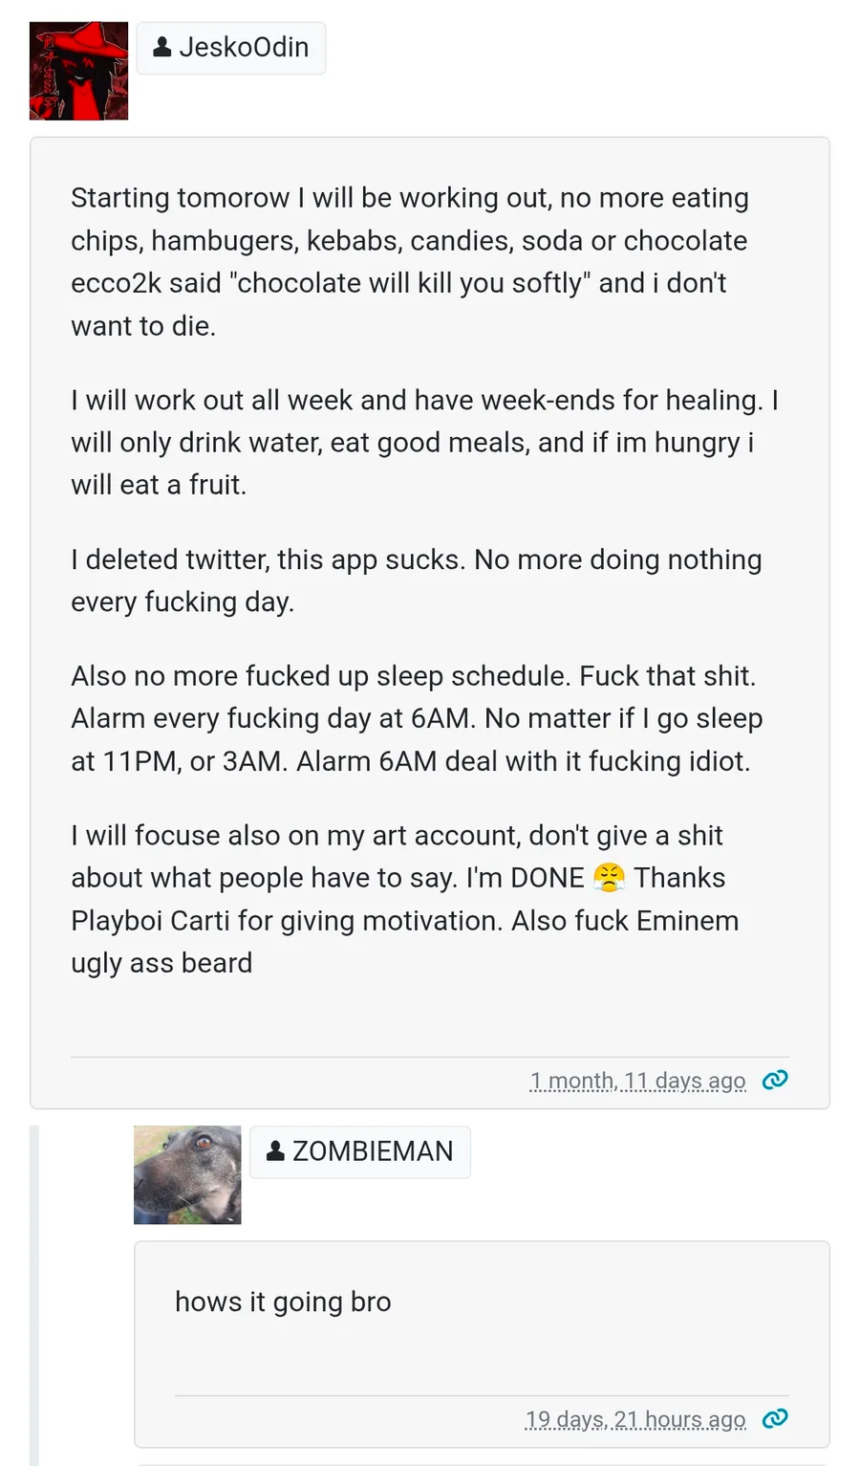The image size is (860, 1466).
Task: Click the "19 days, 21 hours ago" timestamp
Action: pos(634,1419)
